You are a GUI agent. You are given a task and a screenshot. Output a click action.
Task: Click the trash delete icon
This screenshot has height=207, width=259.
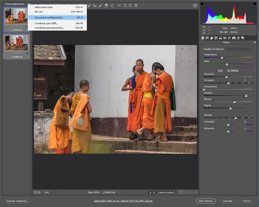pyautogui.click(x=136, y=6)
